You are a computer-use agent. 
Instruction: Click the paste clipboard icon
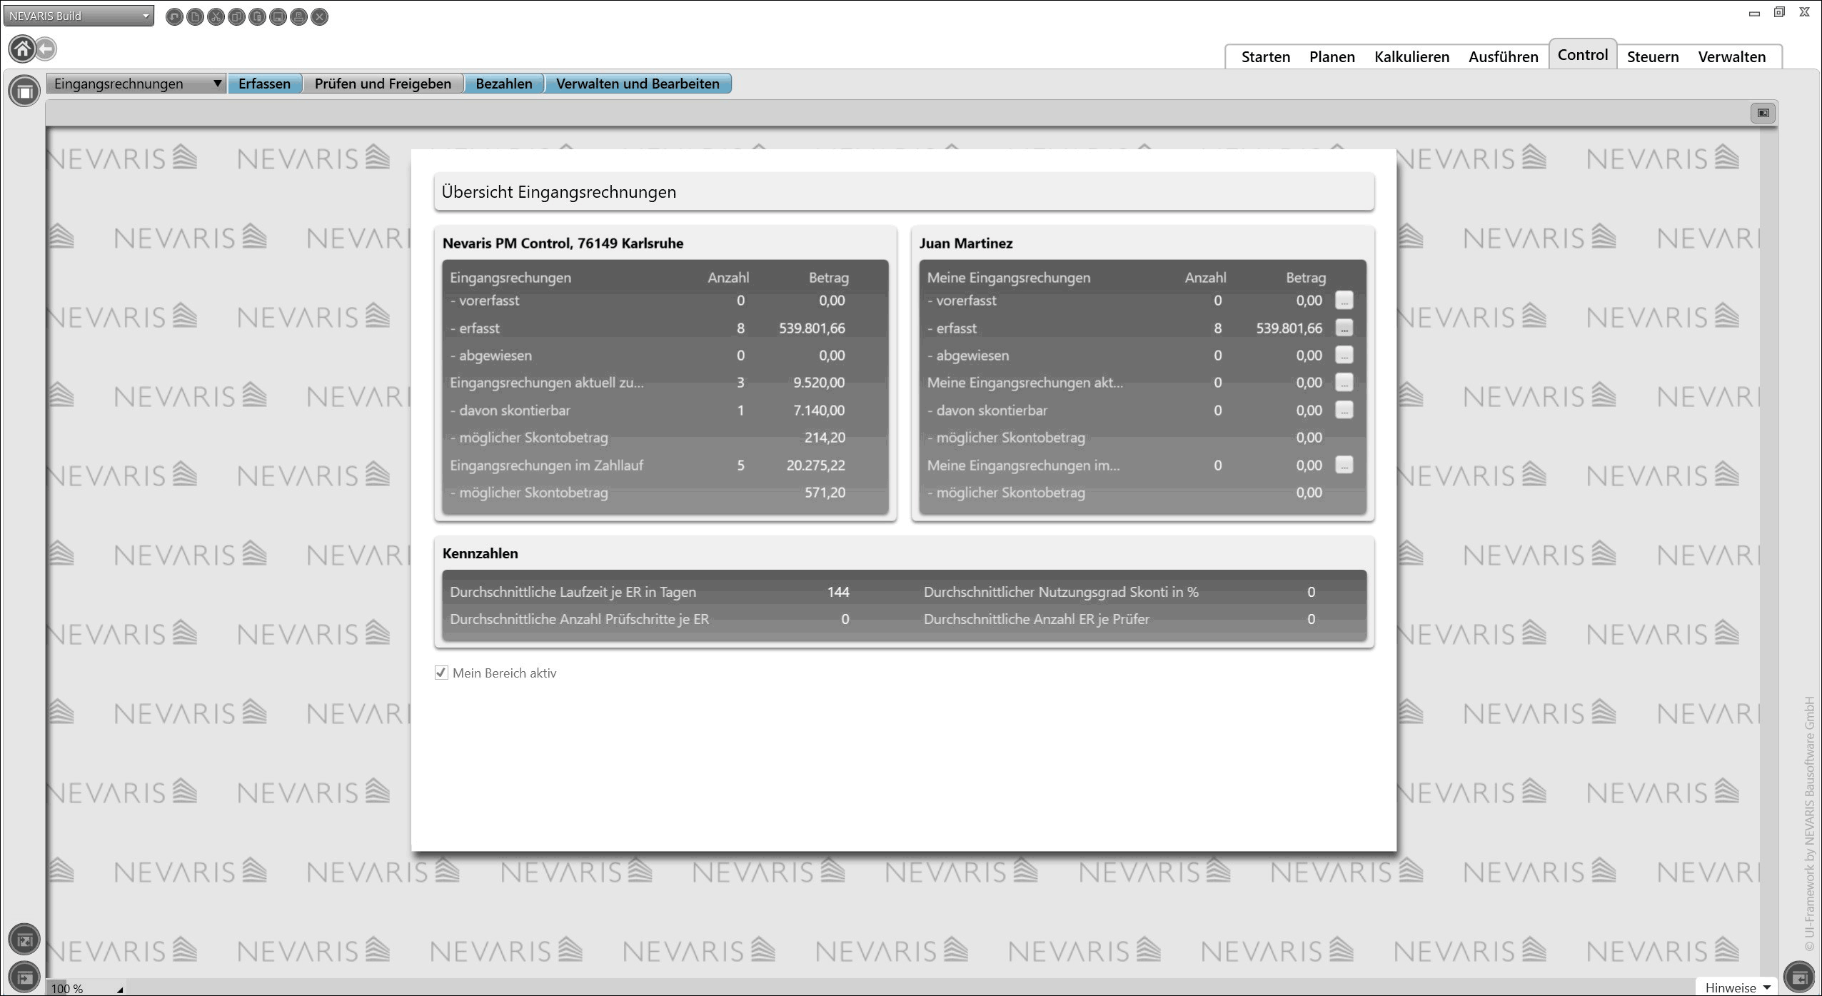[258, 16]
